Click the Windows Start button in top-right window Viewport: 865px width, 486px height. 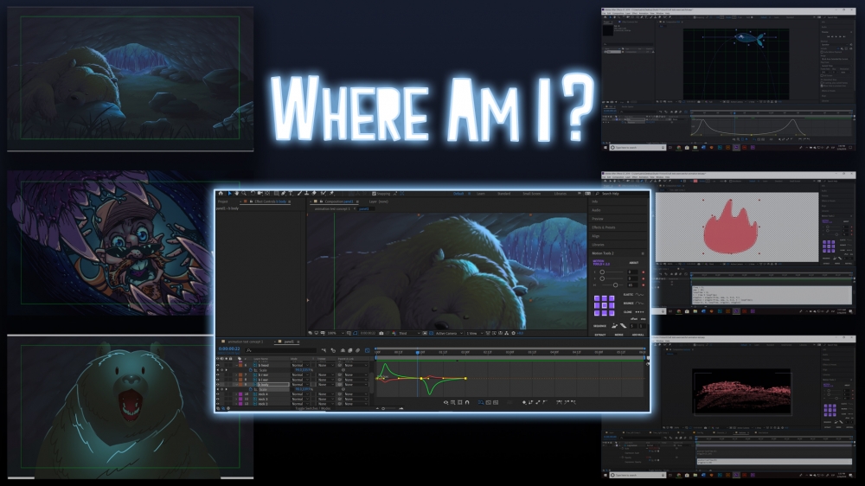(x=605, y=148)
